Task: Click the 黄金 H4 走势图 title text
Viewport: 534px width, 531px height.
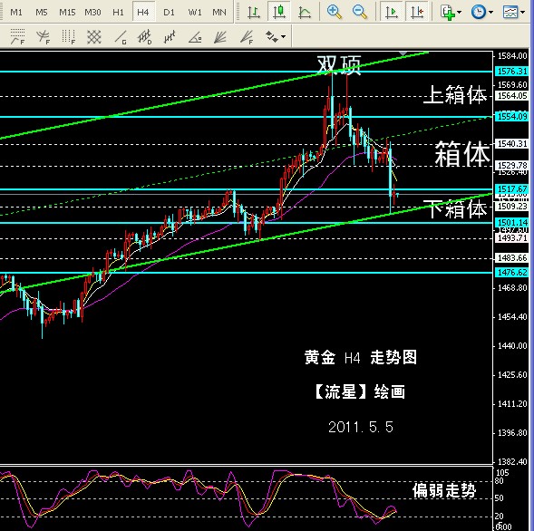Action: pos(360,357)
